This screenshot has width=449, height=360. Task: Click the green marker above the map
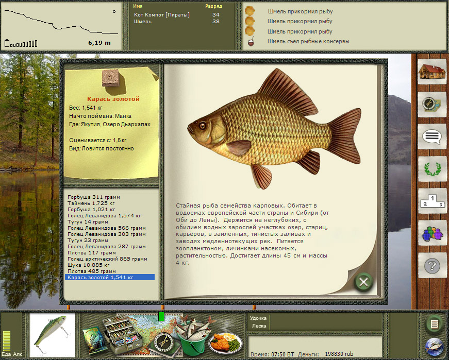[x=161, y=316]
